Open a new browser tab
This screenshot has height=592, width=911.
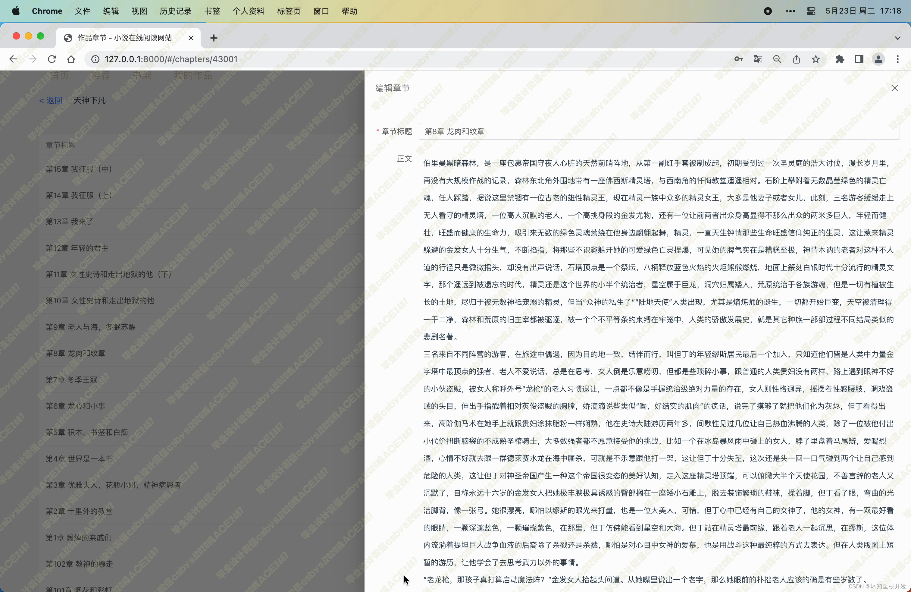[214, 38]
